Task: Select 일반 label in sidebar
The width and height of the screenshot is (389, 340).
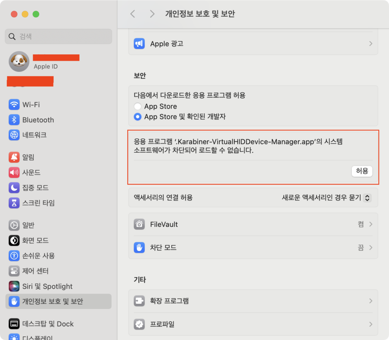Action: coord(28,225)
